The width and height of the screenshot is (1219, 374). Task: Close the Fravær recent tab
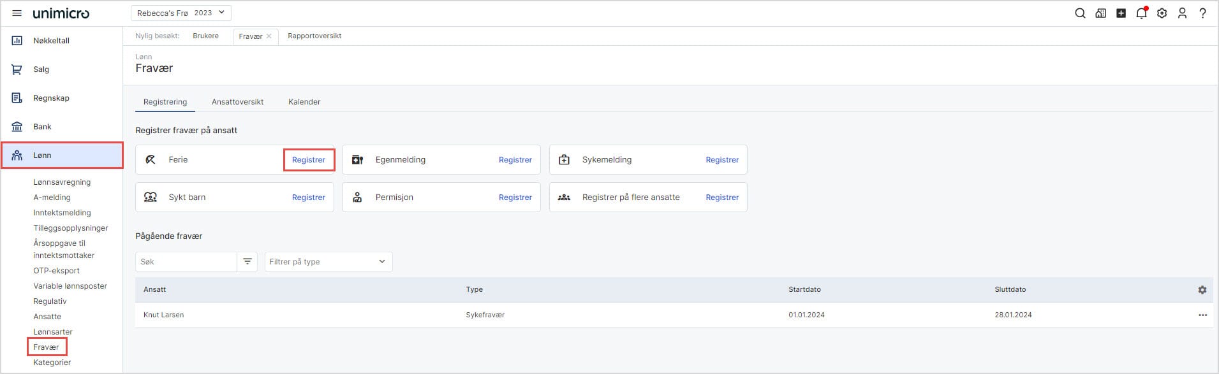click(x=269, y=36)
